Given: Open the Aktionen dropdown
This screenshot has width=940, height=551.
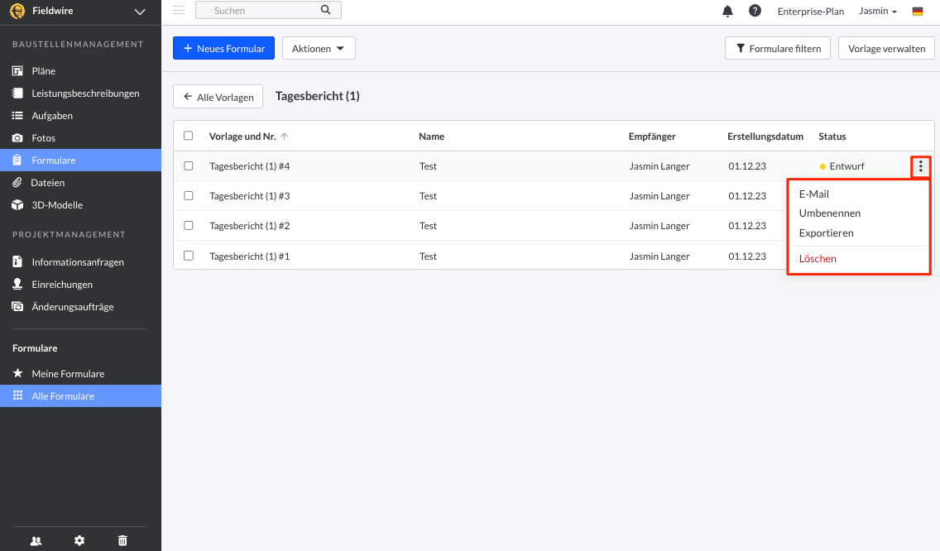Looking at the screenshot, I should [x=319, y=49].
